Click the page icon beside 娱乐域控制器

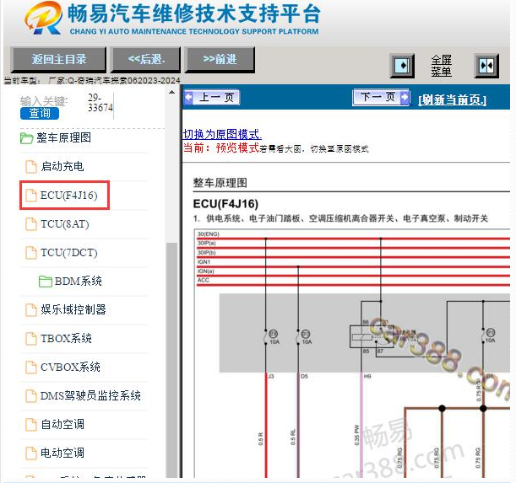(31, 310)
